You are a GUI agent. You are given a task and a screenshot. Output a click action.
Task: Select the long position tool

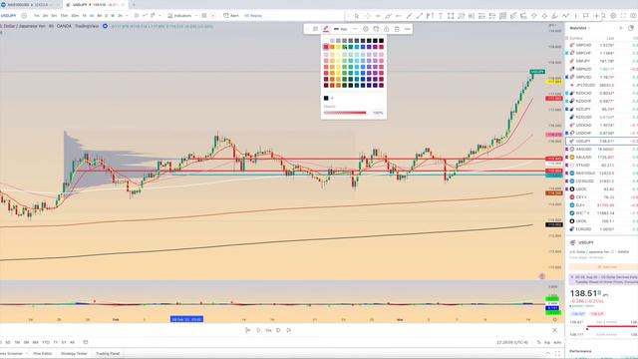click(481, 16)
